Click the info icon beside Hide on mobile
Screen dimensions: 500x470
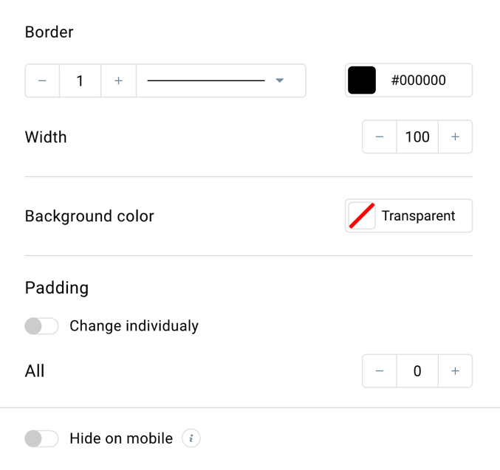coord(191,438)
